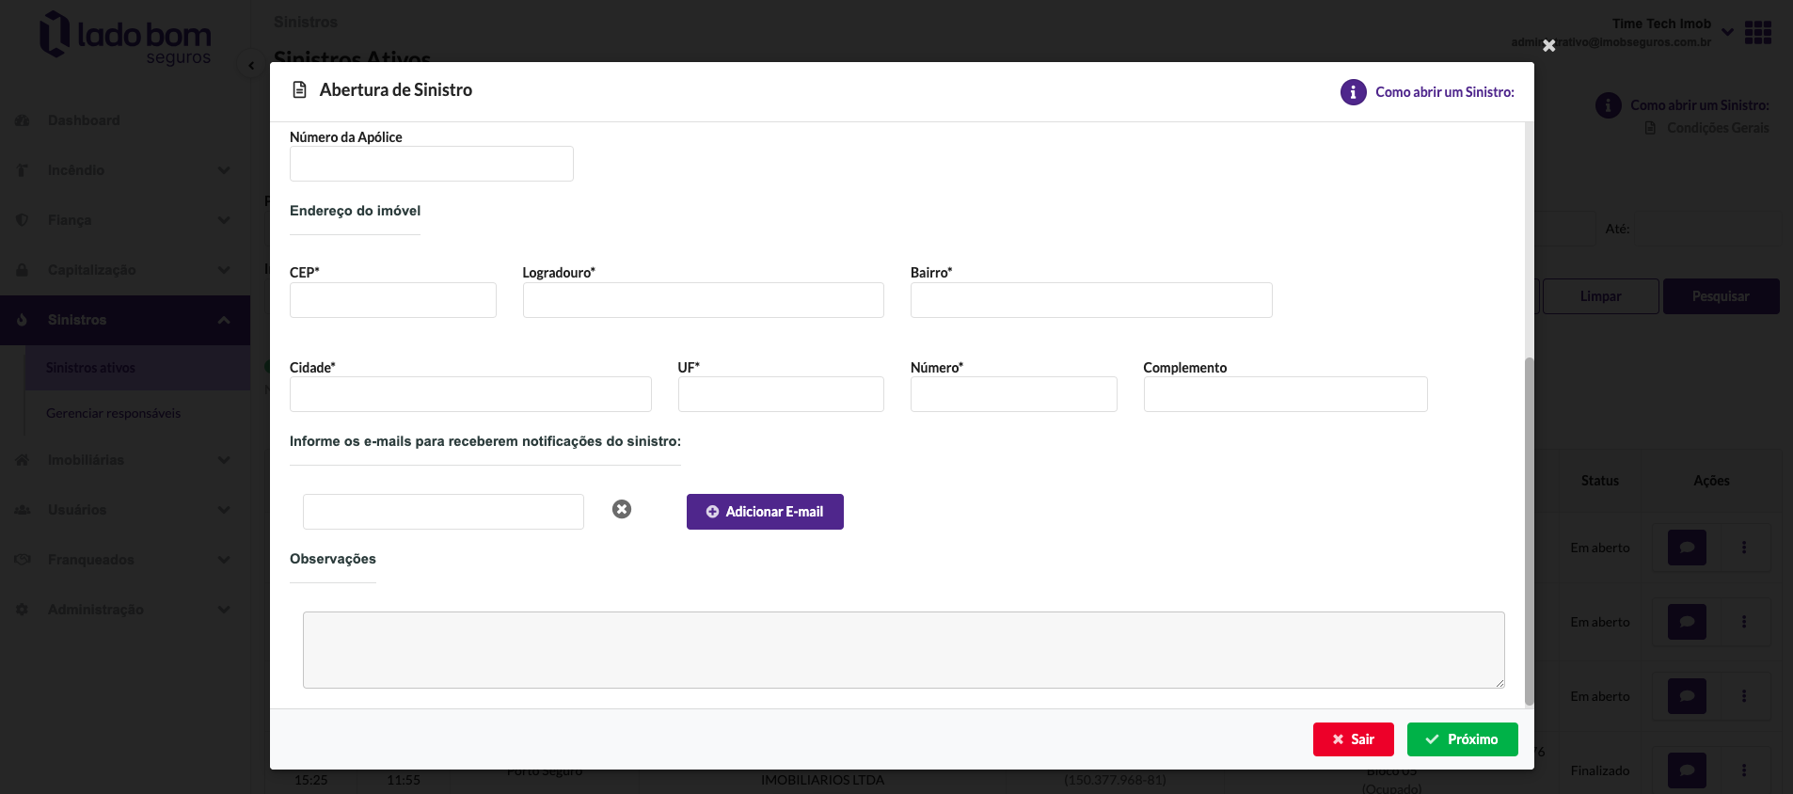This screenshot has width=1793, height=794.
Task: Click into the CEP input field
Action: point(392,300)
